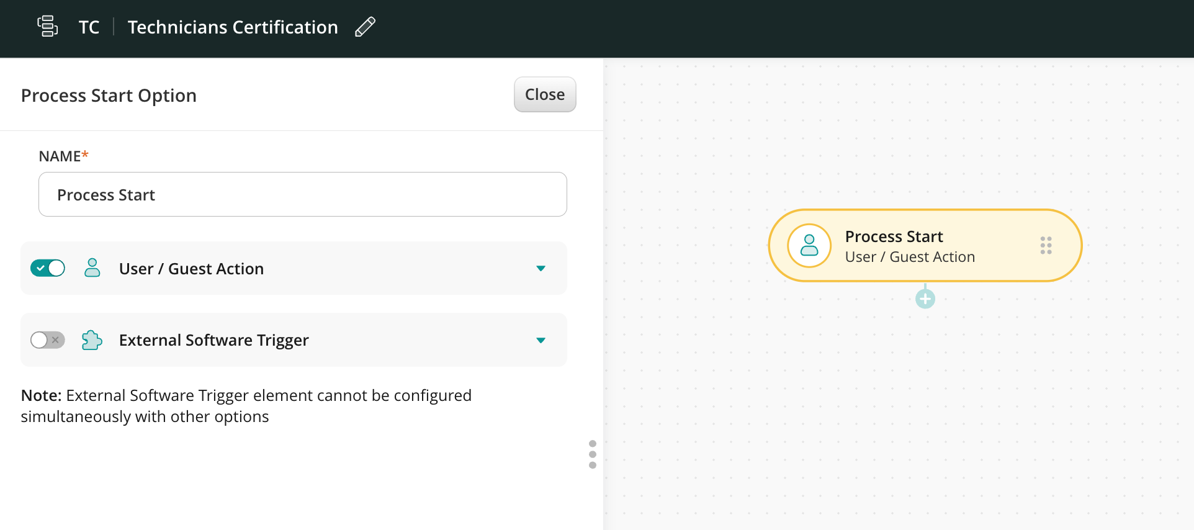1194x530 pixels.
Task: Add a step using the plus icon below node
Action: [925, 299]
